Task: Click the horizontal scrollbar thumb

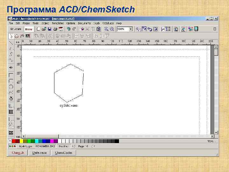Action: point(42,136)
